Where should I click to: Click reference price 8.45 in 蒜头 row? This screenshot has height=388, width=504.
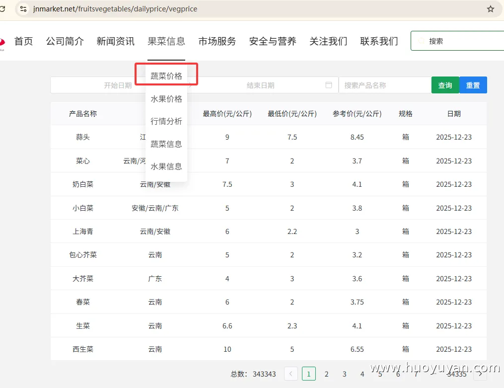[357, 137]
